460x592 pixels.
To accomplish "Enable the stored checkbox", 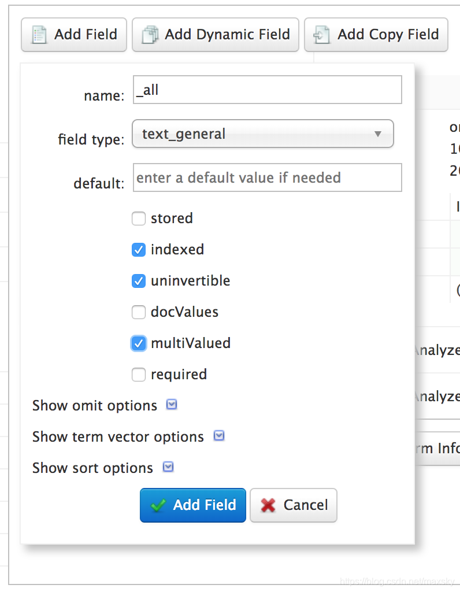I will point(139,218).
